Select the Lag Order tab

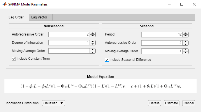16,17
